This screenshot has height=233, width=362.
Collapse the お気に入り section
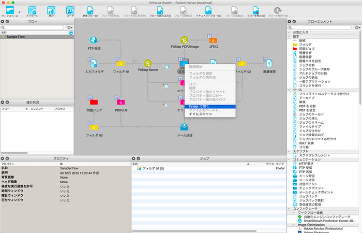click(x=289, y=32)
